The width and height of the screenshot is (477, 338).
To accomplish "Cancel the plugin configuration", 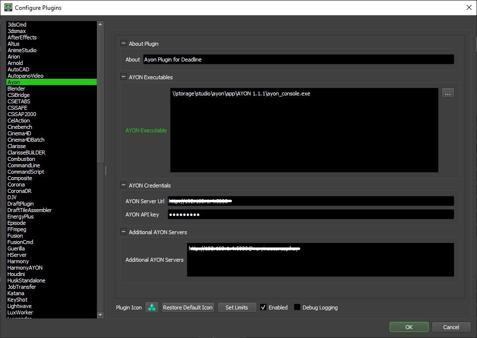I will coord(451,327).
